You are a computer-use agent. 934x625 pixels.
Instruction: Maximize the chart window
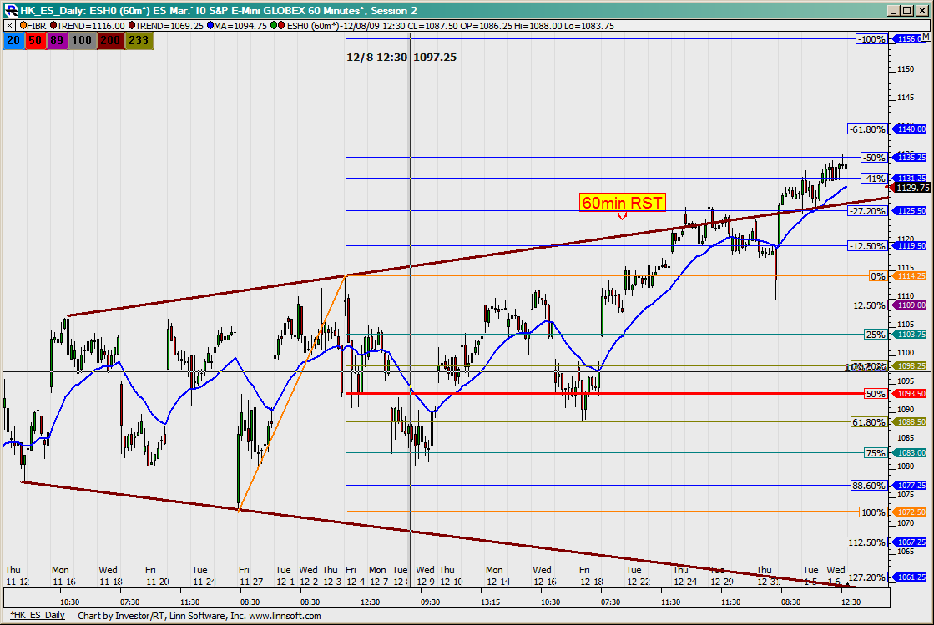click(907, 10)
